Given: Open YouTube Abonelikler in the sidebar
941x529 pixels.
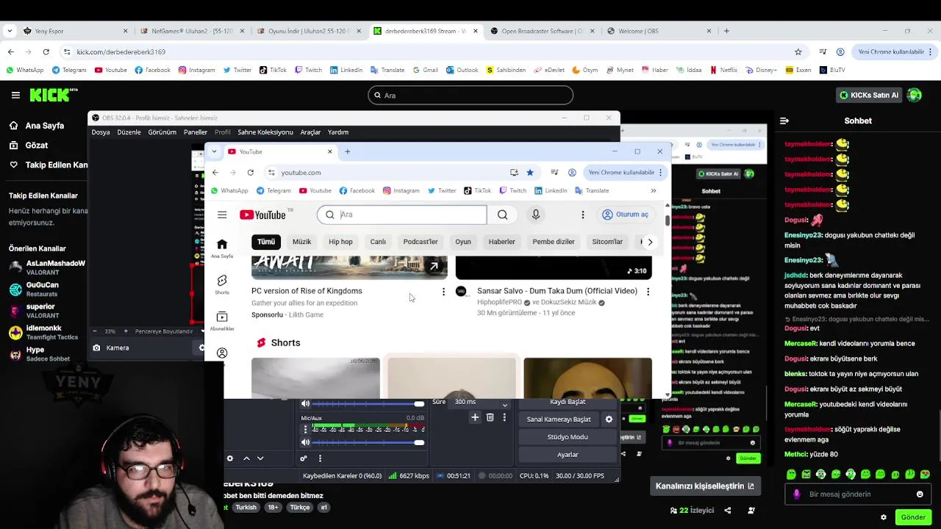Looking at the screenshot, I should coord(222,321).
